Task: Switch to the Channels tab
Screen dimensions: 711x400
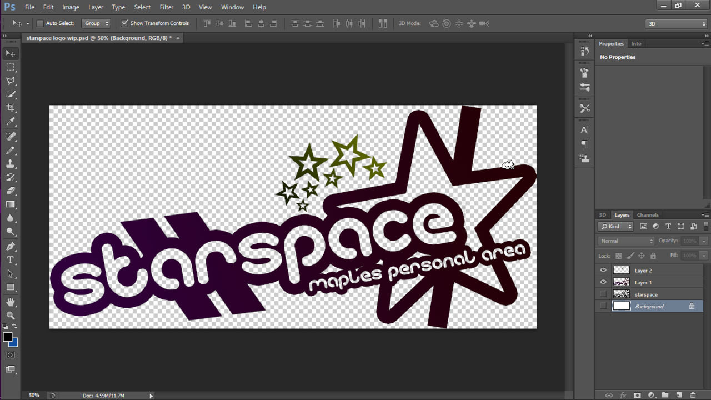Action: [647, 215]
